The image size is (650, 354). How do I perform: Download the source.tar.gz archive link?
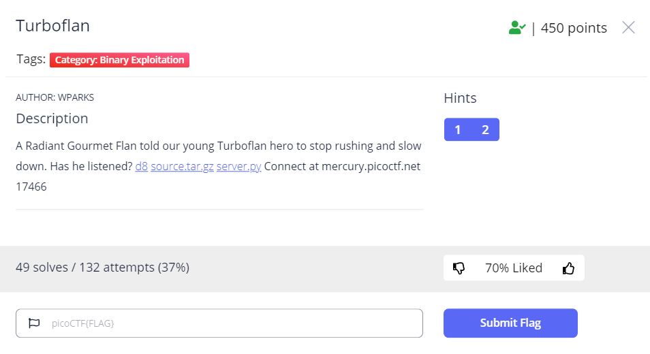coord(182,166)
